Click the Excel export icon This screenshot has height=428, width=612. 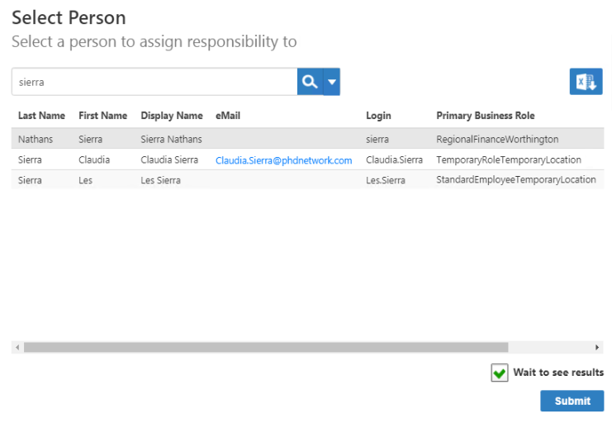click(586, 82)
